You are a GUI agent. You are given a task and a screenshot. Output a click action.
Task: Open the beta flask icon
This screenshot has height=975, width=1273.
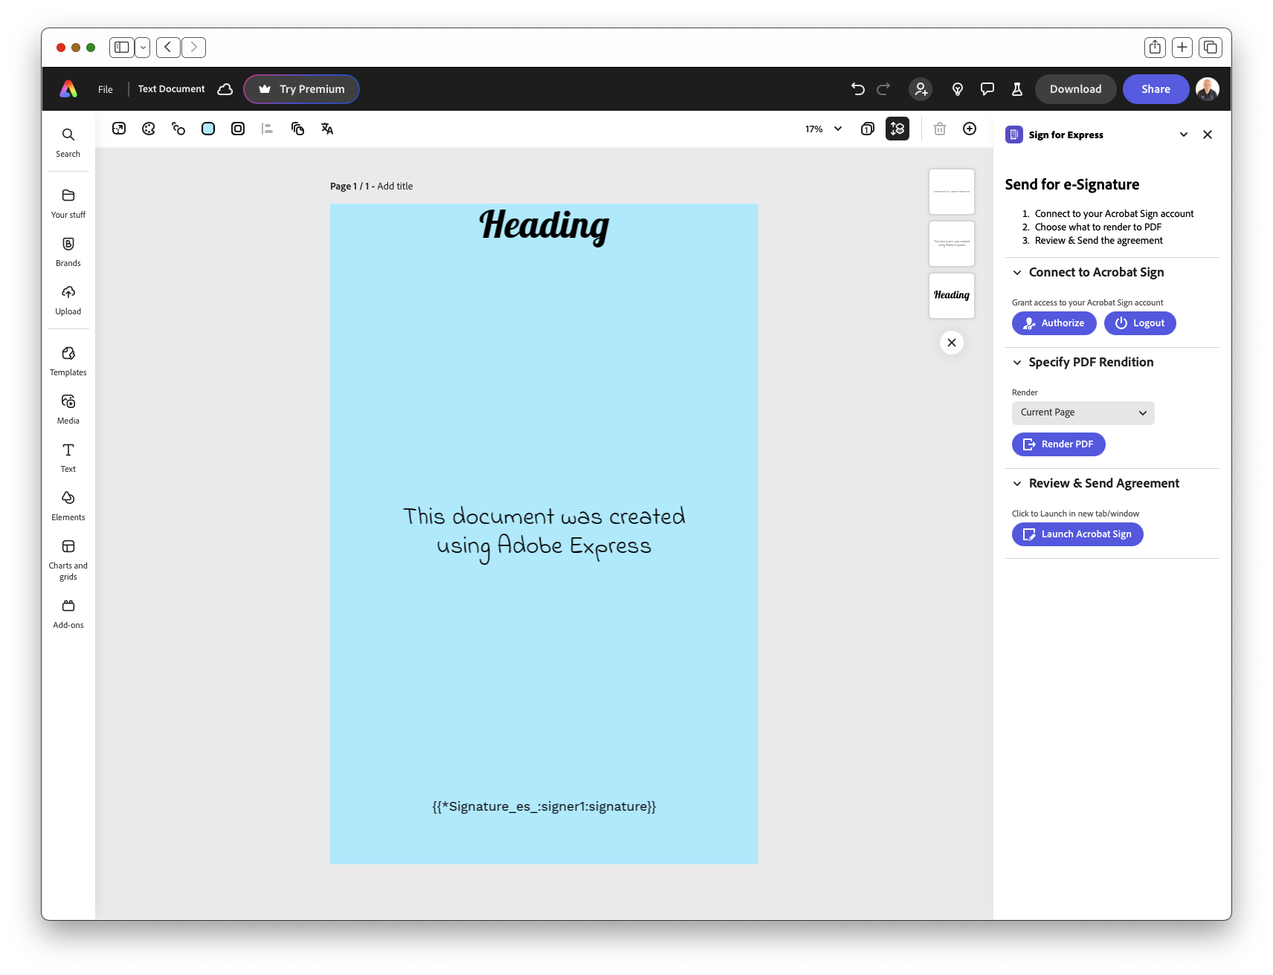click(1017, 89)
